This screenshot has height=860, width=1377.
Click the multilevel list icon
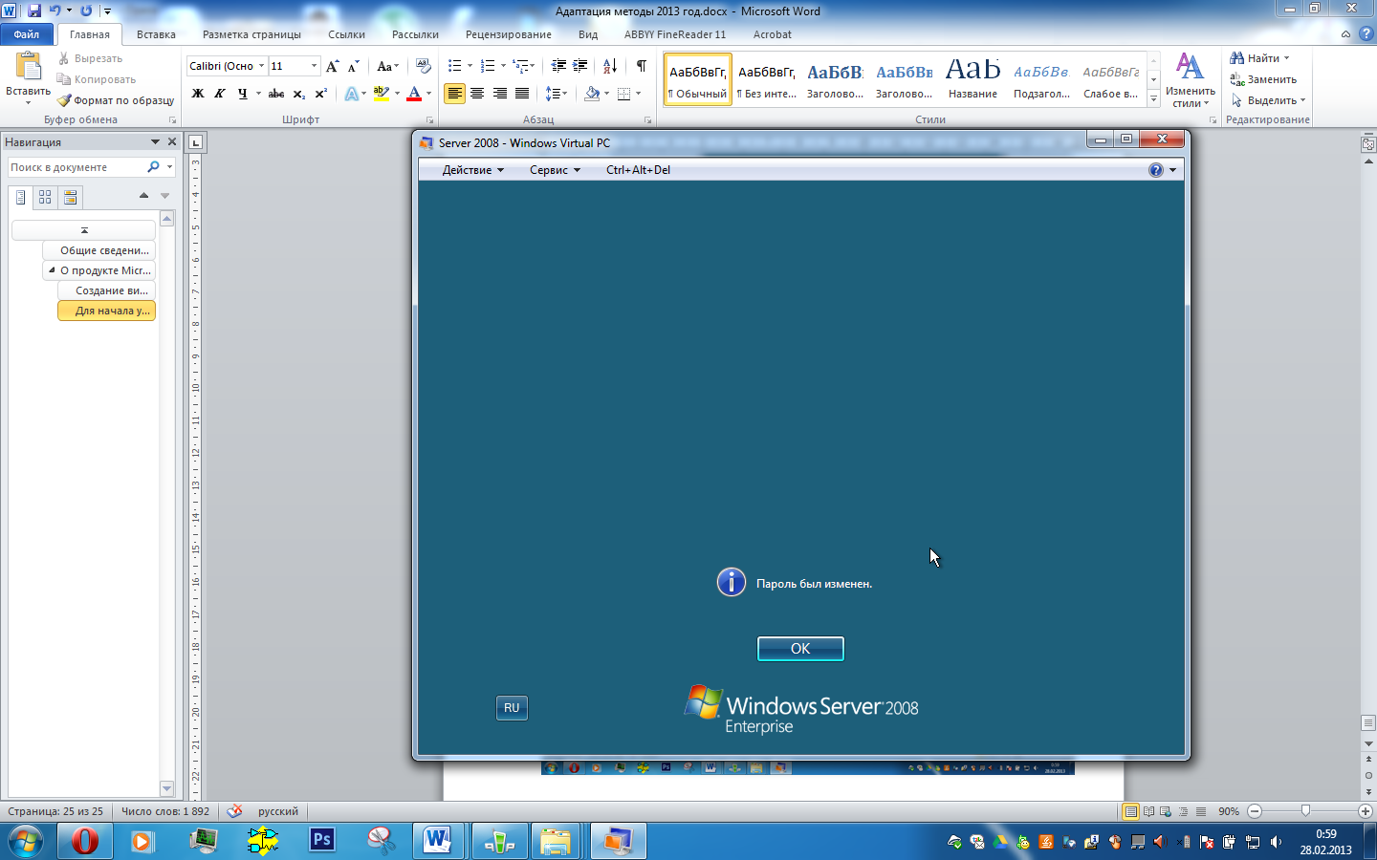point(520,66)
